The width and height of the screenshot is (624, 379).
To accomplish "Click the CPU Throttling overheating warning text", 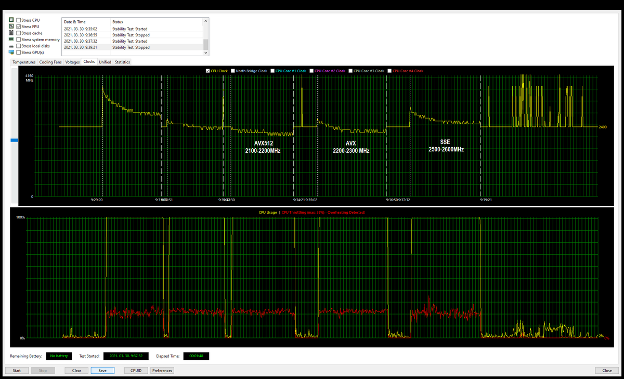I will pos(323,212).
